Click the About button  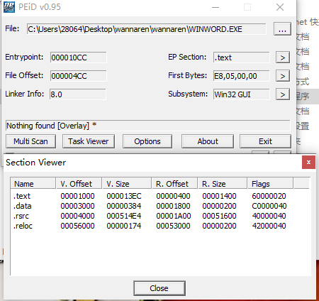(208, 141)
